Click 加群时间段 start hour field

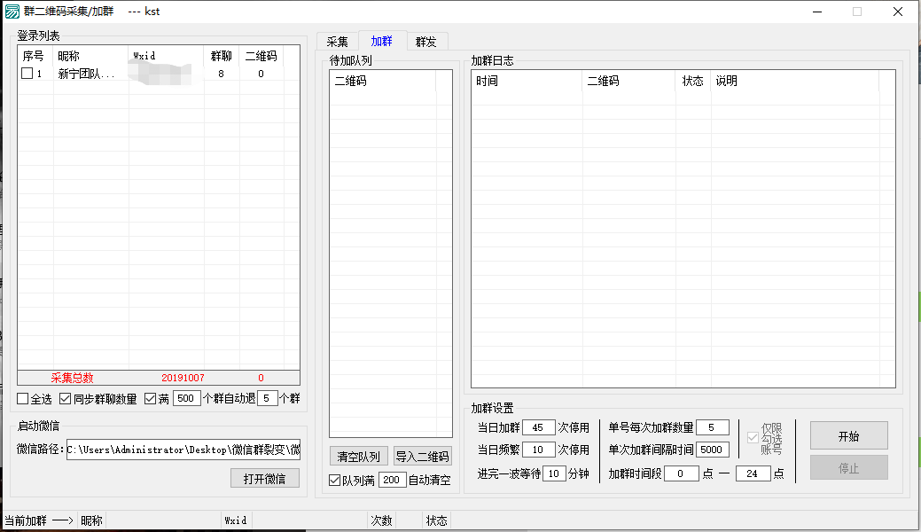tap(682, 473)
